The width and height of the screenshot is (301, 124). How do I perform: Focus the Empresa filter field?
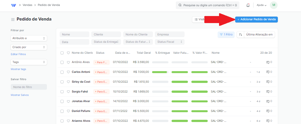[x=170, y=34]
